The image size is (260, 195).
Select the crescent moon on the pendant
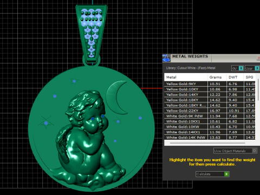[x=115, y=97]
